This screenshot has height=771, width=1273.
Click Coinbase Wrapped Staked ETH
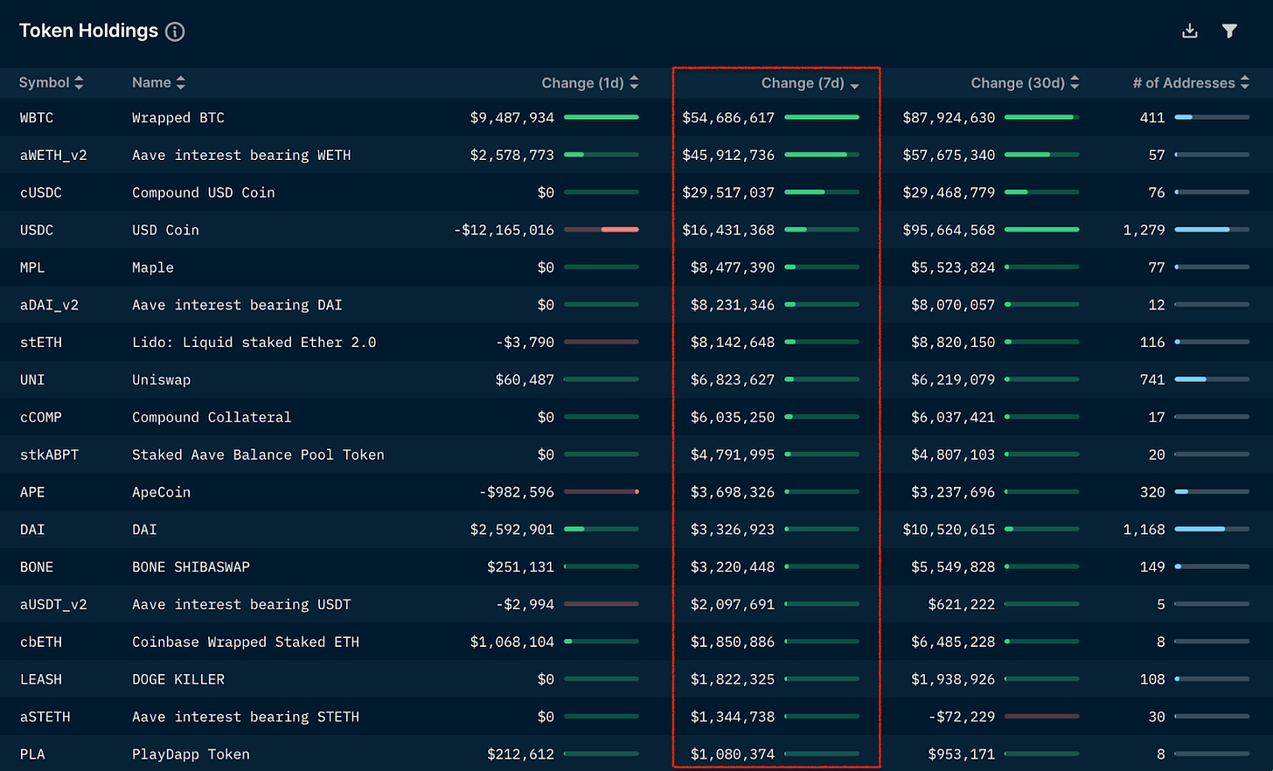[x=246, y=642]
